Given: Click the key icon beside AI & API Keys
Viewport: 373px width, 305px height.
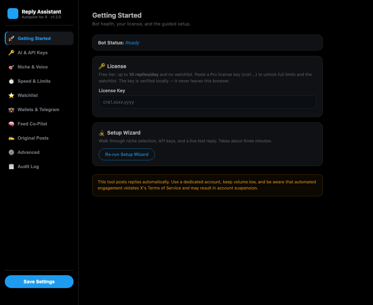Looking at the screenshot, I should click(11, 53).
